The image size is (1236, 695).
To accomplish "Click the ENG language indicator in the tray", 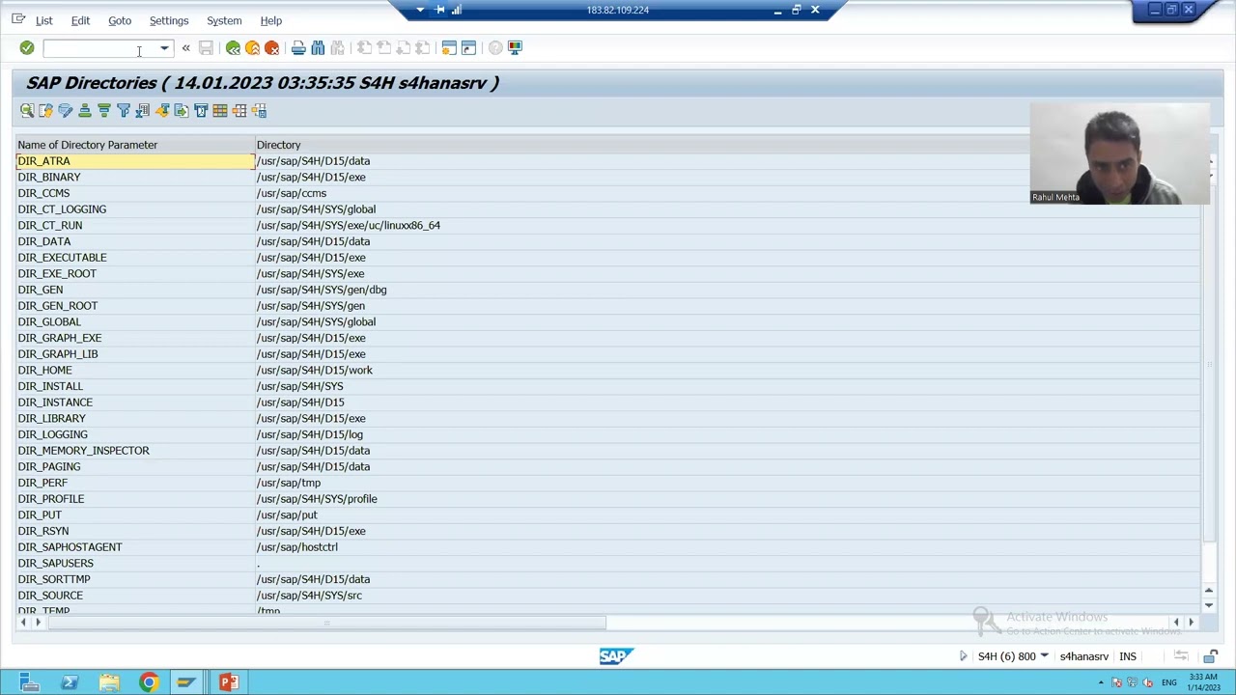I will 1169,682.
